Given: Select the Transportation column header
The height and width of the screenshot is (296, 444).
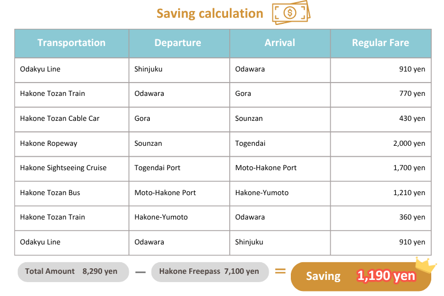Looking at the screenshot, I should coord(72,43).
